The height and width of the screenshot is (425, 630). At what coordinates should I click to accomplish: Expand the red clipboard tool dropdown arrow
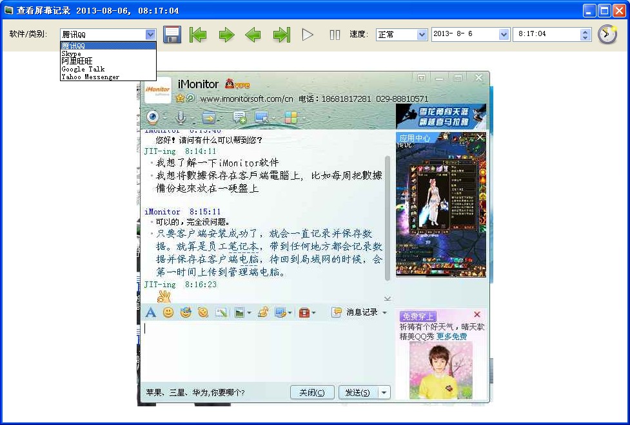pyautogui.click(x=314, y=312)
